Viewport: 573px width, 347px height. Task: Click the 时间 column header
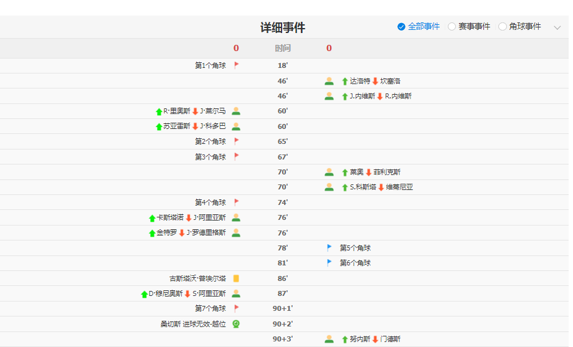[x=283, y=48]
